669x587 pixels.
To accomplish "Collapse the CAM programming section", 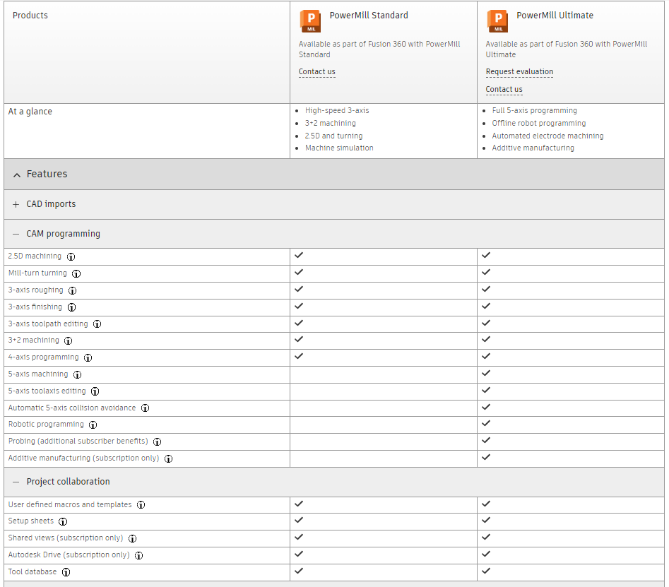I will coord(16,234).
